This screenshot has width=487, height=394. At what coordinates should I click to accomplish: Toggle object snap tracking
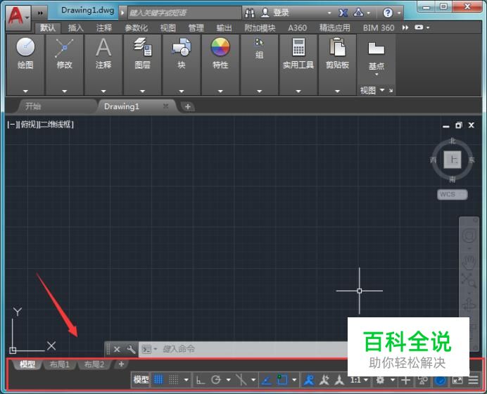(266, 380)
